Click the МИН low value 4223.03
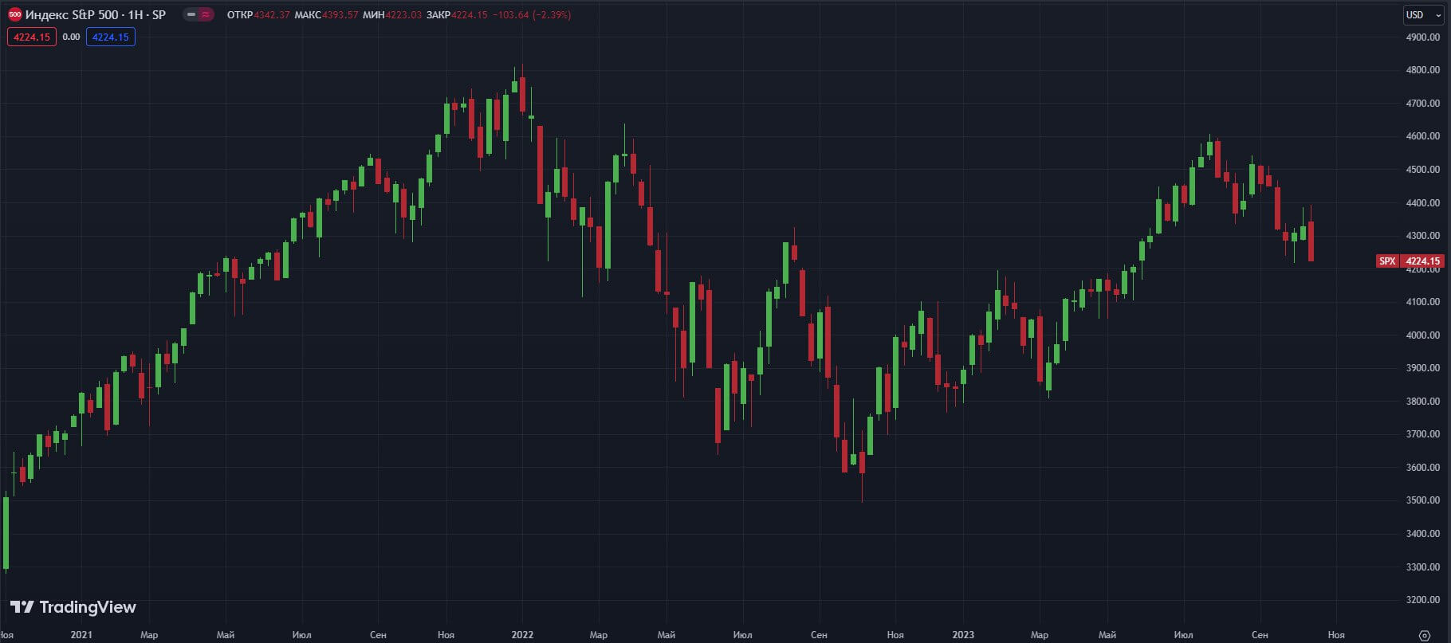Viewport: 1451px width, 643px height. pos(403,14)
